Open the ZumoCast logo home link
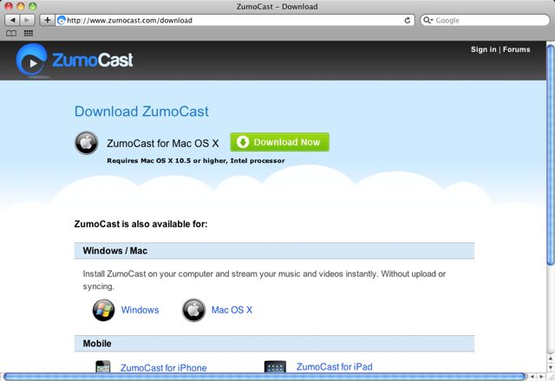 [75, 60]
